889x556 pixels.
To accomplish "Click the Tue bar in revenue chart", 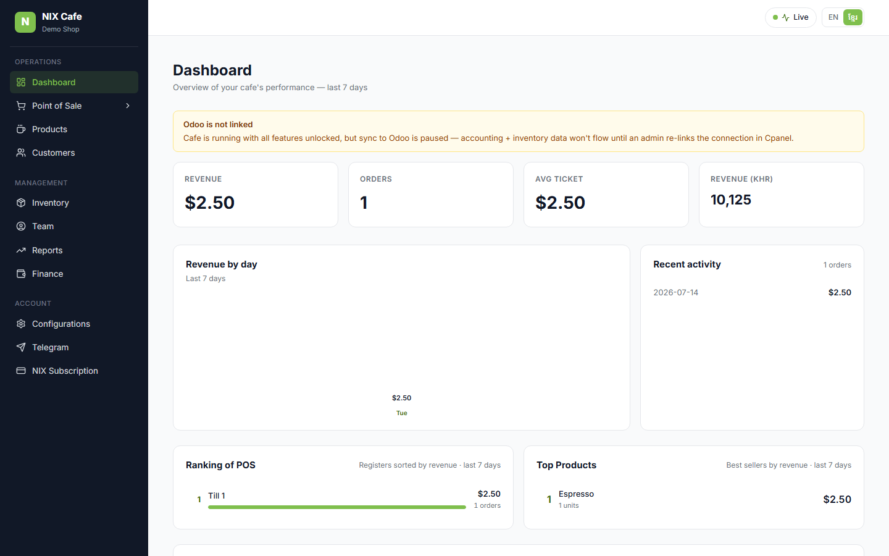I will point(401,405).
